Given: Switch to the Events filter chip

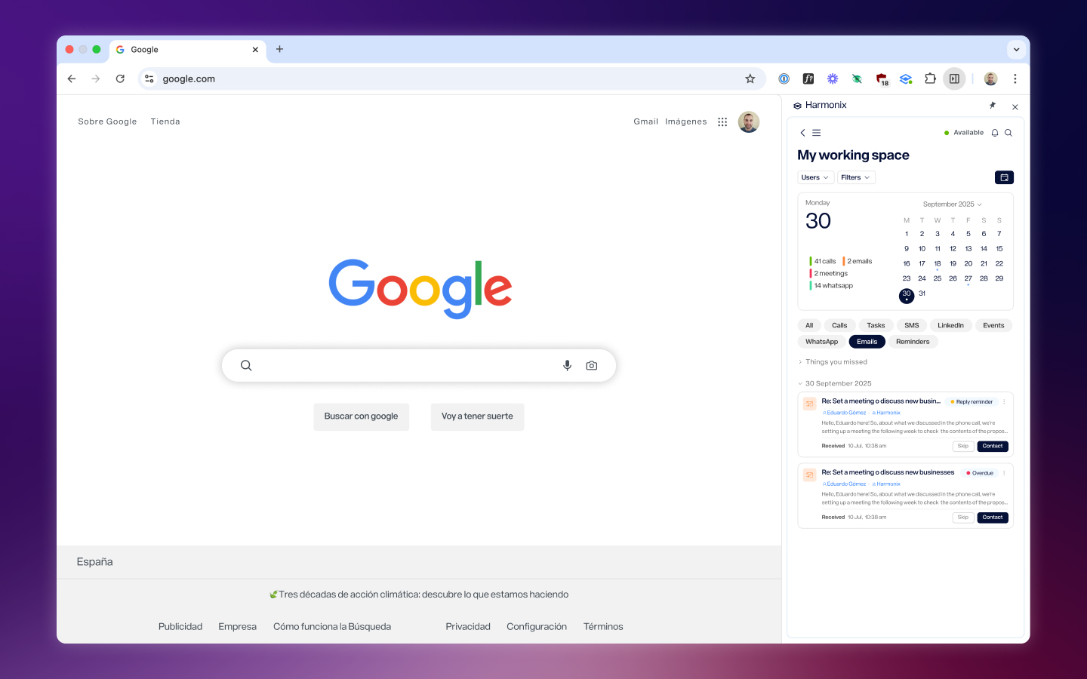Looking at the screenshot, I should tap(993, 326).
